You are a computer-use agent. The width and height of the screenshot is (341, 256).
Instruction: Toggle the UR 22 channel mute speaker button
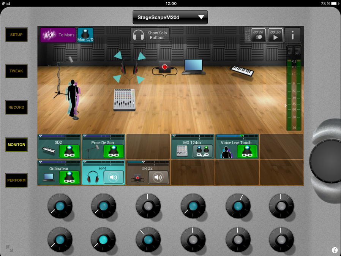pyautogui.click(x=158, y=177)
